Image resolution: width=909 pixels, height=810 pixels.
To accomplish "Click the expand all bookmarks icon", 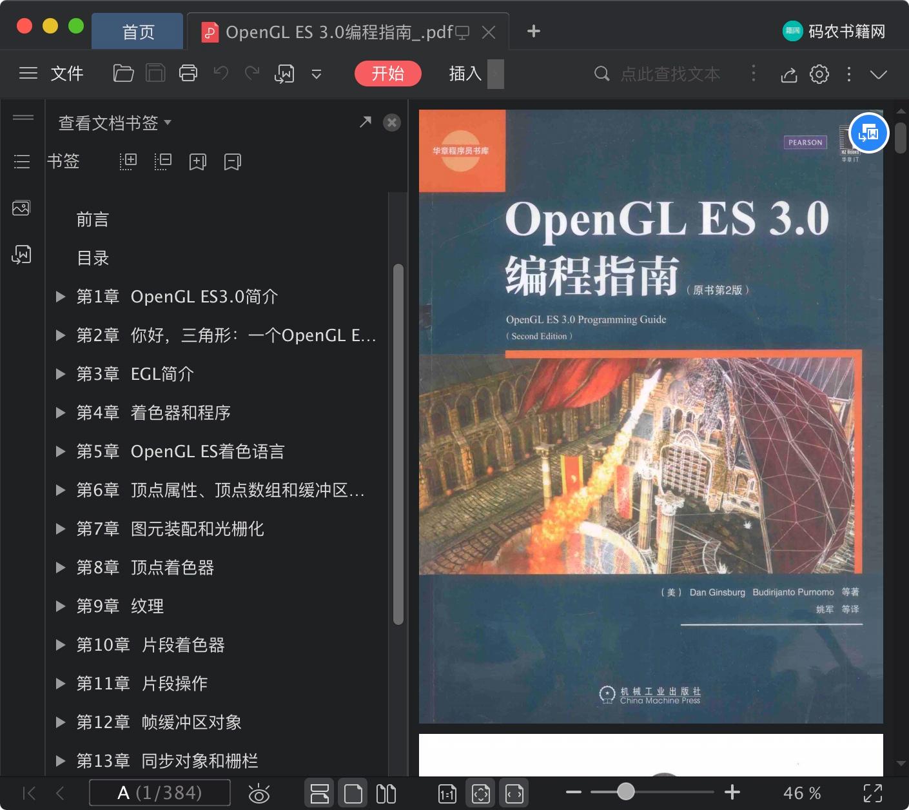I will click(128, 161).
